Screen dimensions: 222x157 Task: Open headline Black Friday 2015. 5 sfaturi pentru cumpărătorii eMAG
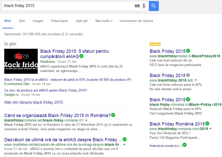(74, 54)
